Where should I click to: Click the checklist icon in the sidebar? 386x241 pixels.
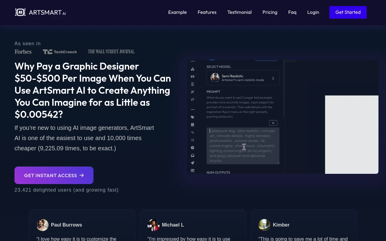pos(192,140)
